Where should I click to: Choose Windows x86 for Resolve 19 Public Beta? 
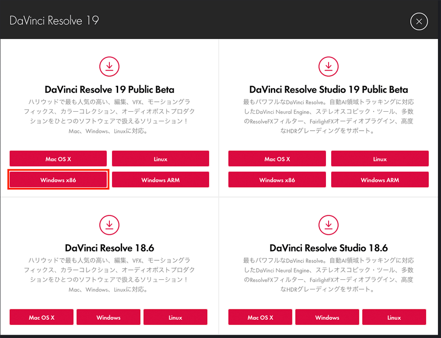(x=58, y=180)
